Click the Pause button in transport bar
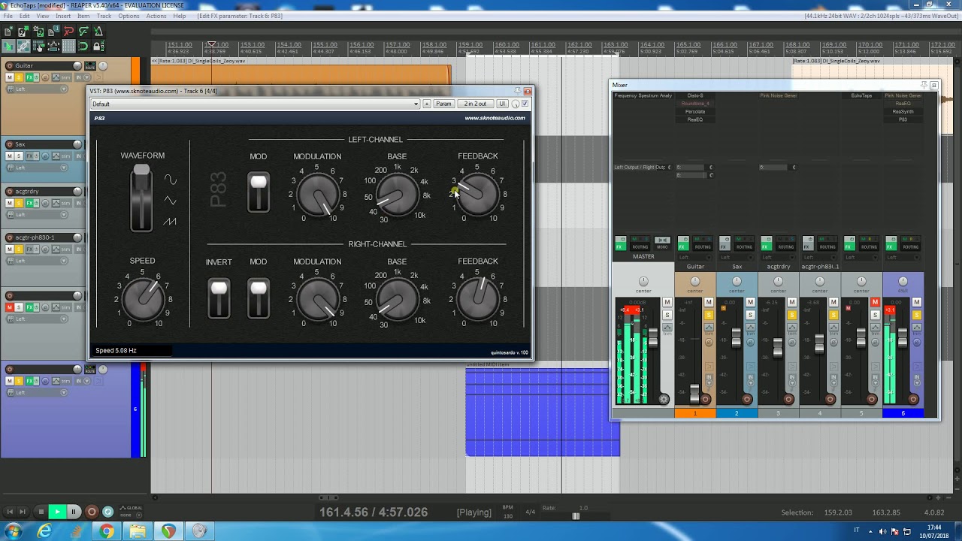Screen dimensions: 962x541 tap(74, 512)
